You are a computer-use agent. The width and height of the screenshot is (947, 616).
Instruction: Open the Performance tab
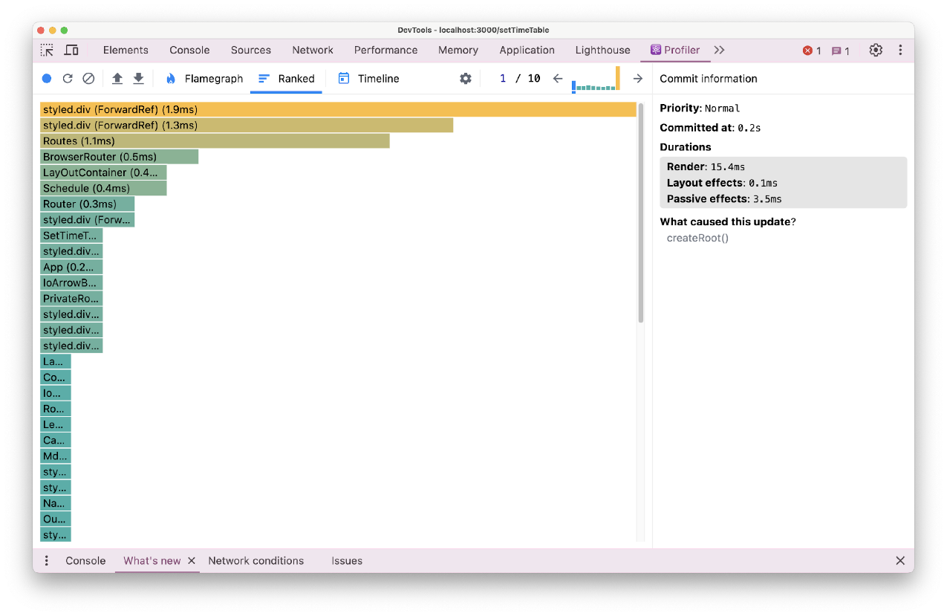click(x=385, y=51)
